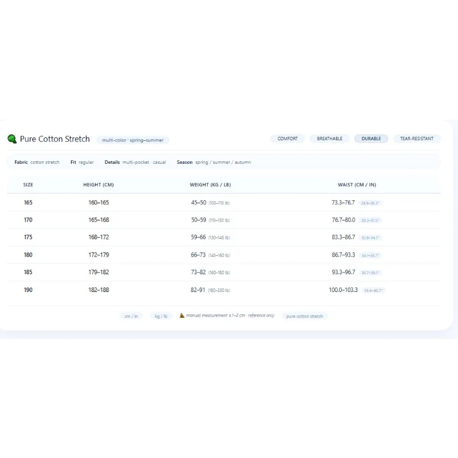The height and width of the screenshot is (458, 458).
Task: Click the WAIST (CM / IN) column header
Action: point(357,185)
